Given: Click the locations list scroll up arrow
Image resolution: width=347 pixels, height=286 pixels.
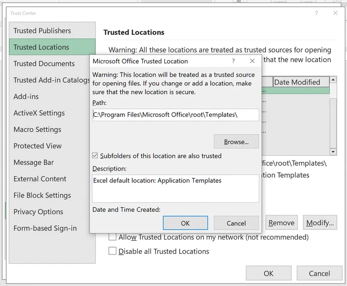Looking at the screenshot, I should click(333, 80).
